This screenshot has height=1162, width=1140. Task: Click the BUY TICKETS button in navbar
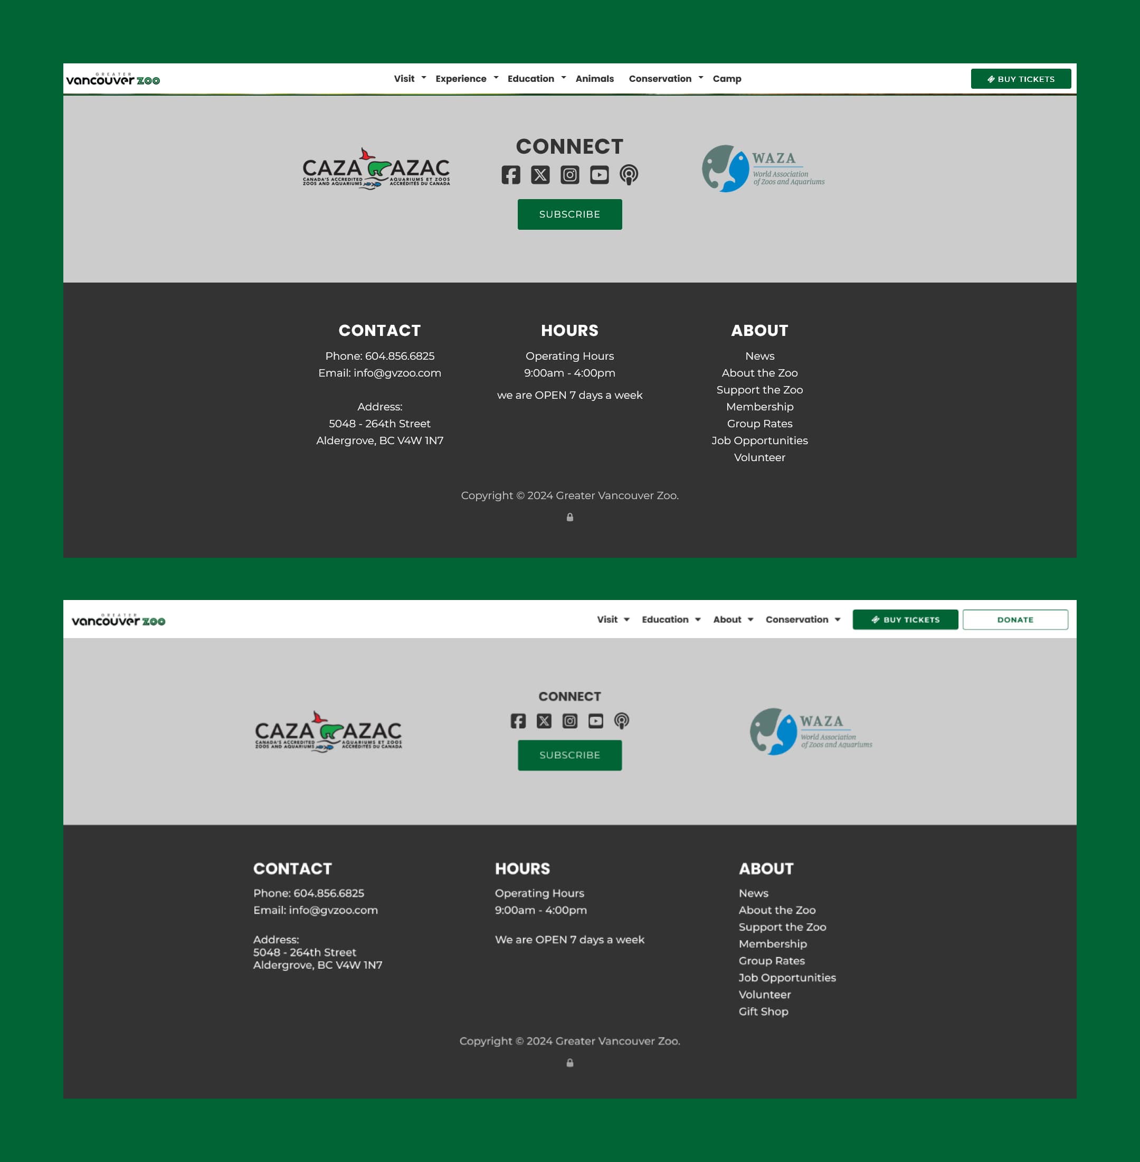(1020, 78)
